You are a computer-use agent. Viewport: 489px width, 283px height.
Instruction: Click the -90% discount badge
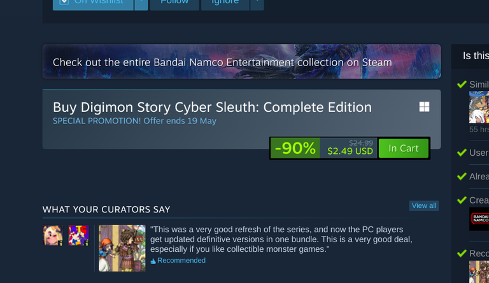point(295,148)
